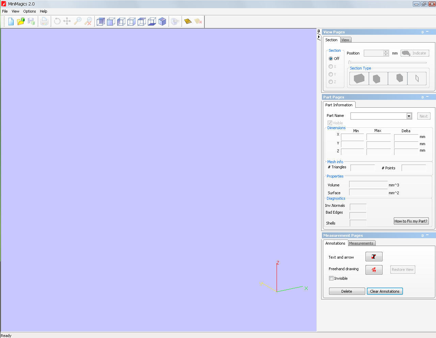The width and height of the screenshot is (436, 338).
Task: Click the Indicate button
Action: [415, 53]
